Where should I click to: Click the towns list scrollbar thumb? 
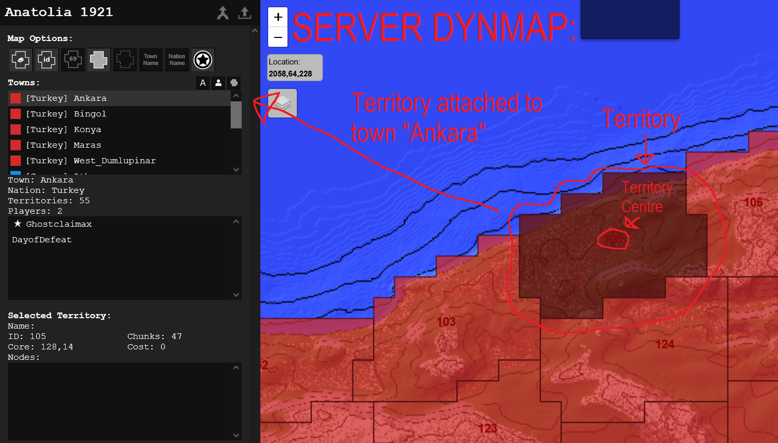[x=236, y=114]
